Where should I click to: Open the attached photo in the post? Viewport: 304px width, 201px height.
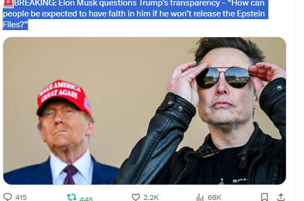[x=145, y=111]
